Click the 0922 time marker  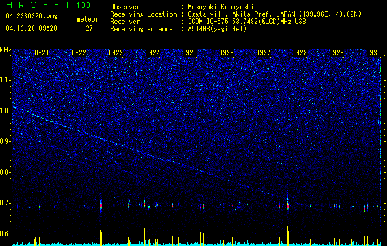(x=79, y=53)
